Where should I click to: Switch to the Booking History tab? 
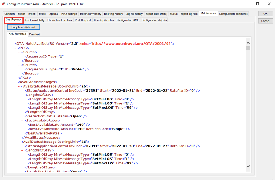(113, 14)
